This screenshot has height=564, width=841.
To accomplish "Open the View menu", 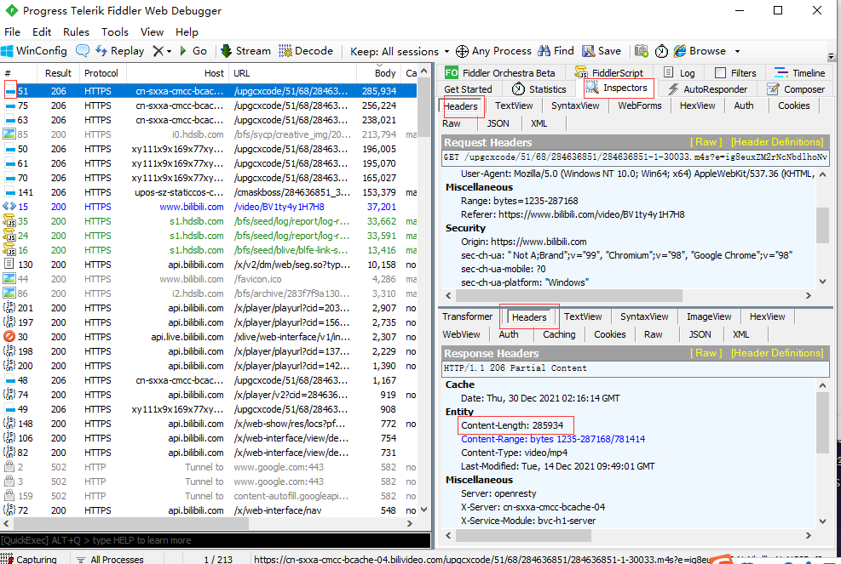I will (x=152, y=31).
